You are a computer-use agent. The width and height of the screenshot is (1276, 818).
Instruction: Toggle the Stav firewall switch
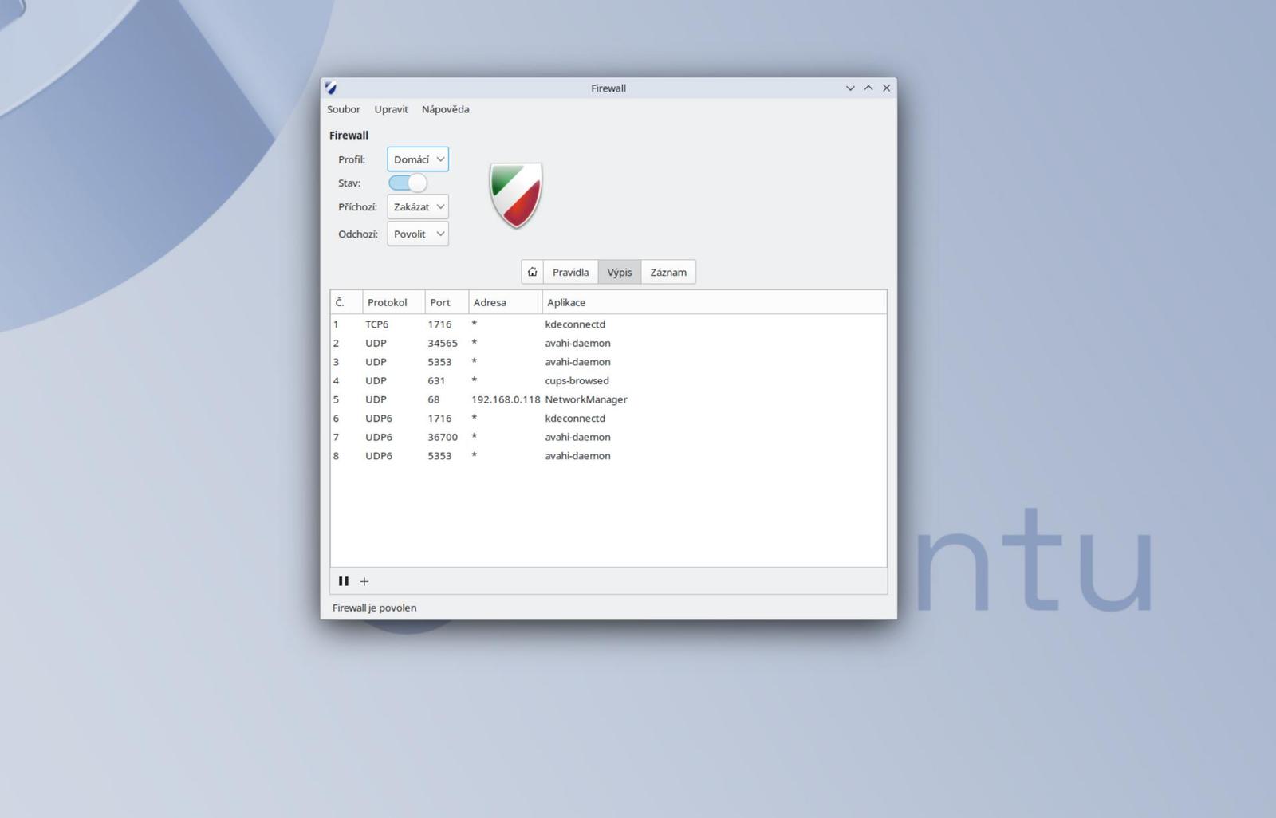pos(408,183)
